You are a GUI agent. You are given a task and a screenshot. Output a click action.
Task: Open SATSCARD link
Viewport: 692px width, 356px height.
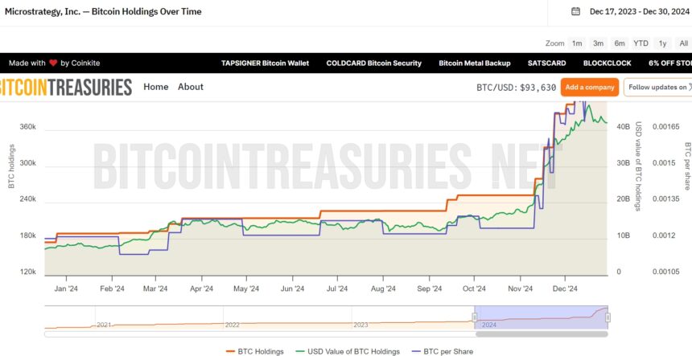pyautogui.click(x=547, y=63)
